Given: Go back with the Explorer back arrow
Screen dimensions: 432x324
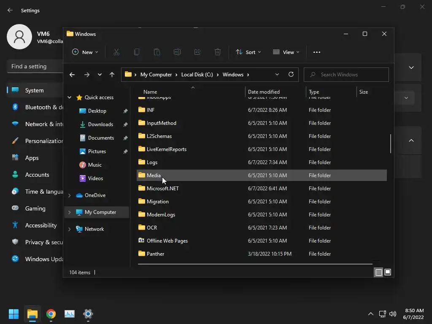Looking at the screenshot, I should click(x=72, y=75).
